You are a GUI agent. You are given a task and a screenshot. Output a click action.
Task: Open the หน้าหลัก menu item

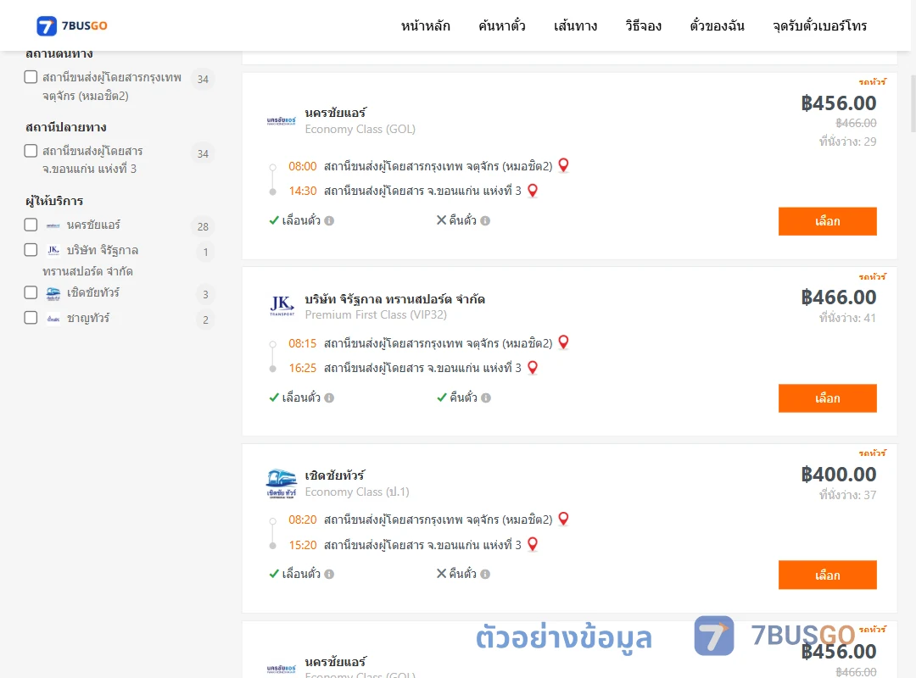(425, 25)
